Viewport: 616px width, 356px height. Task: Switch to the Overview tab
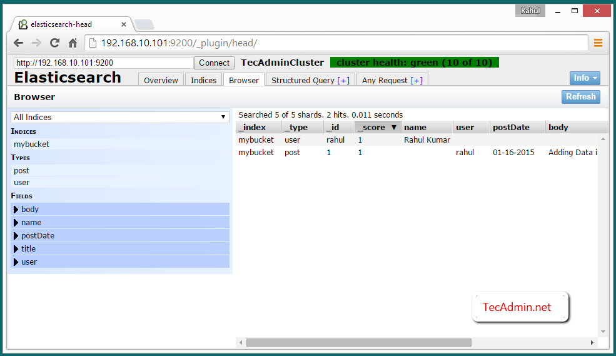[161, 80]
